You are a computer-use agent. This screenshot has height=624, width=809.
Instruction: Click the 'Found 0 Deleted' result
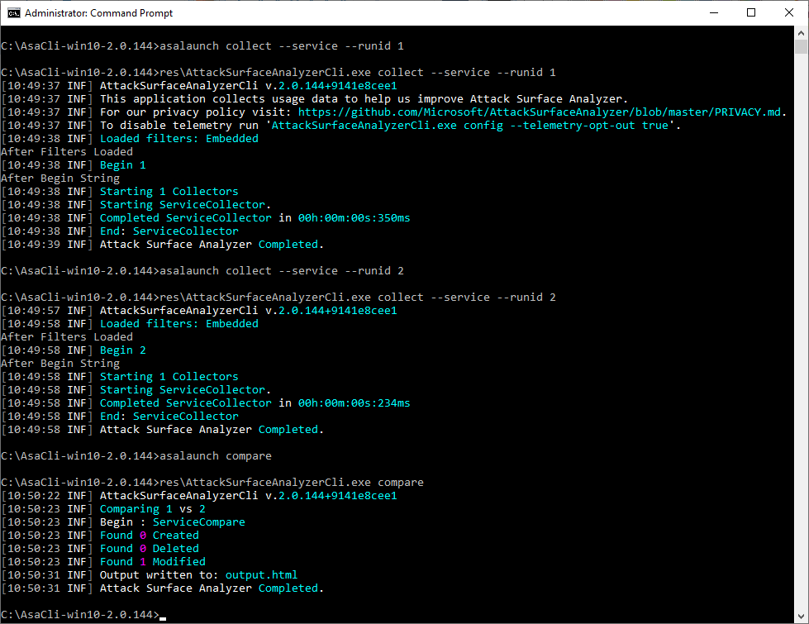pyautogui.click(x=149, y=549)
